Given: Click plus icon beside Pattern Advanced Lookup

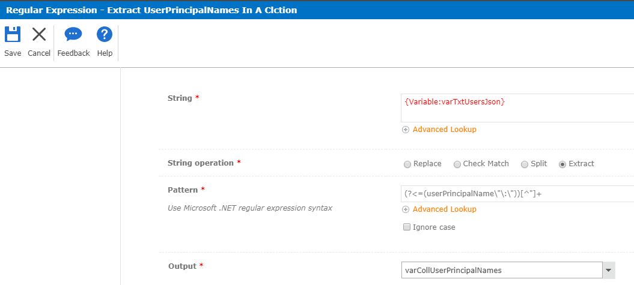Looking at the screenshot, I should (x=406, y=209).
